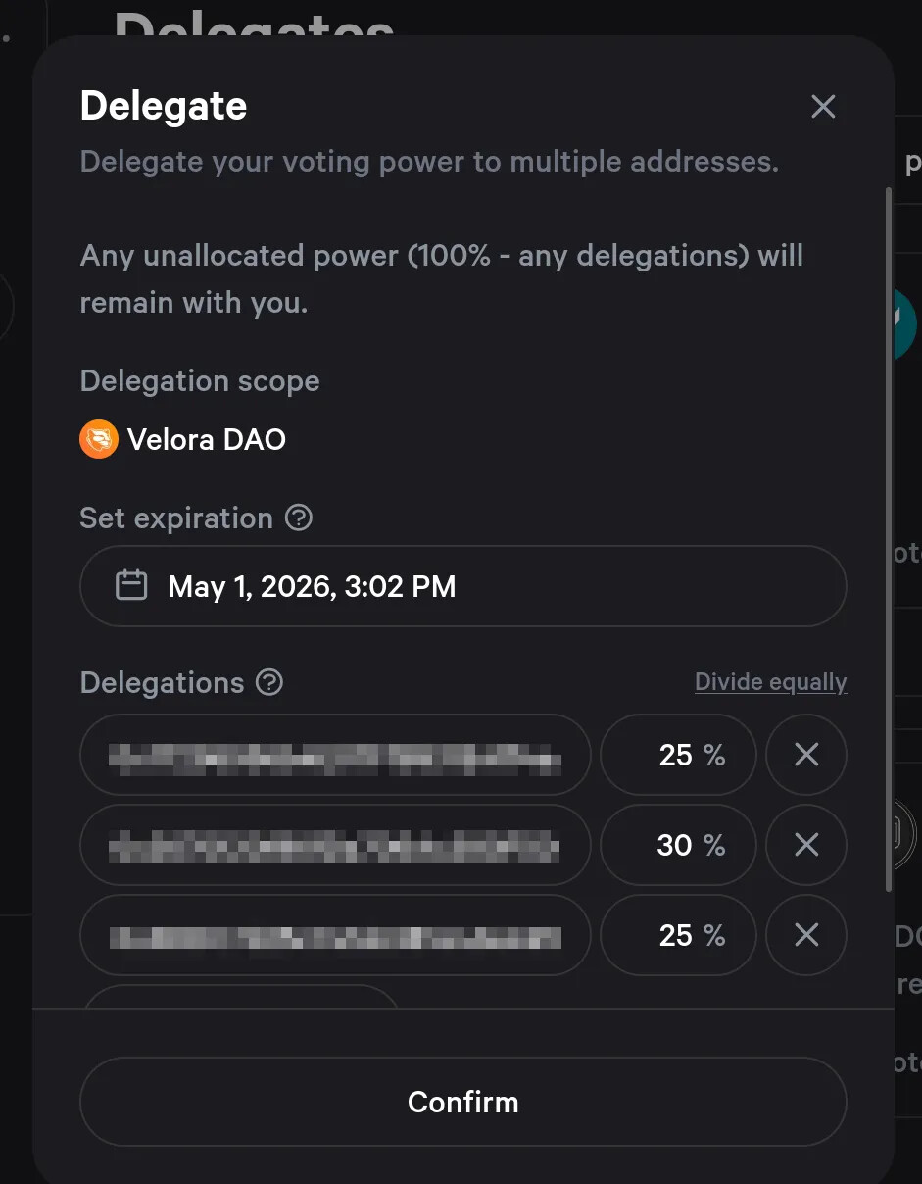
Task: Click the Set expiration help icon
Action: [x=299, y=518]
